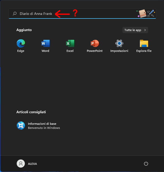Click the PowerPoint label text

point(94,51)
